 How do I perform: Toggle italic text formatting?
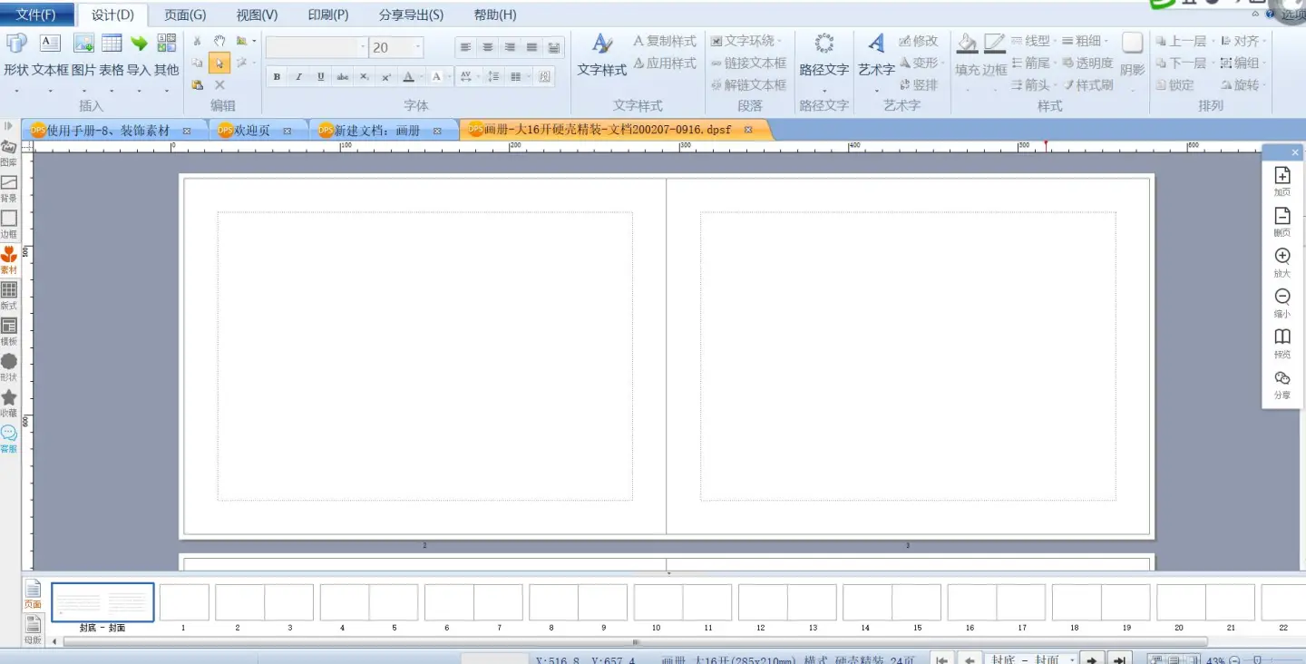[298, 77]
